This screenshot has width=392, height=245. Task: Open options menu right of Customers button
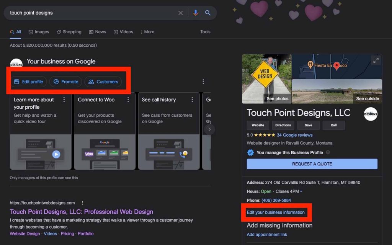click(x=203, y=82)
